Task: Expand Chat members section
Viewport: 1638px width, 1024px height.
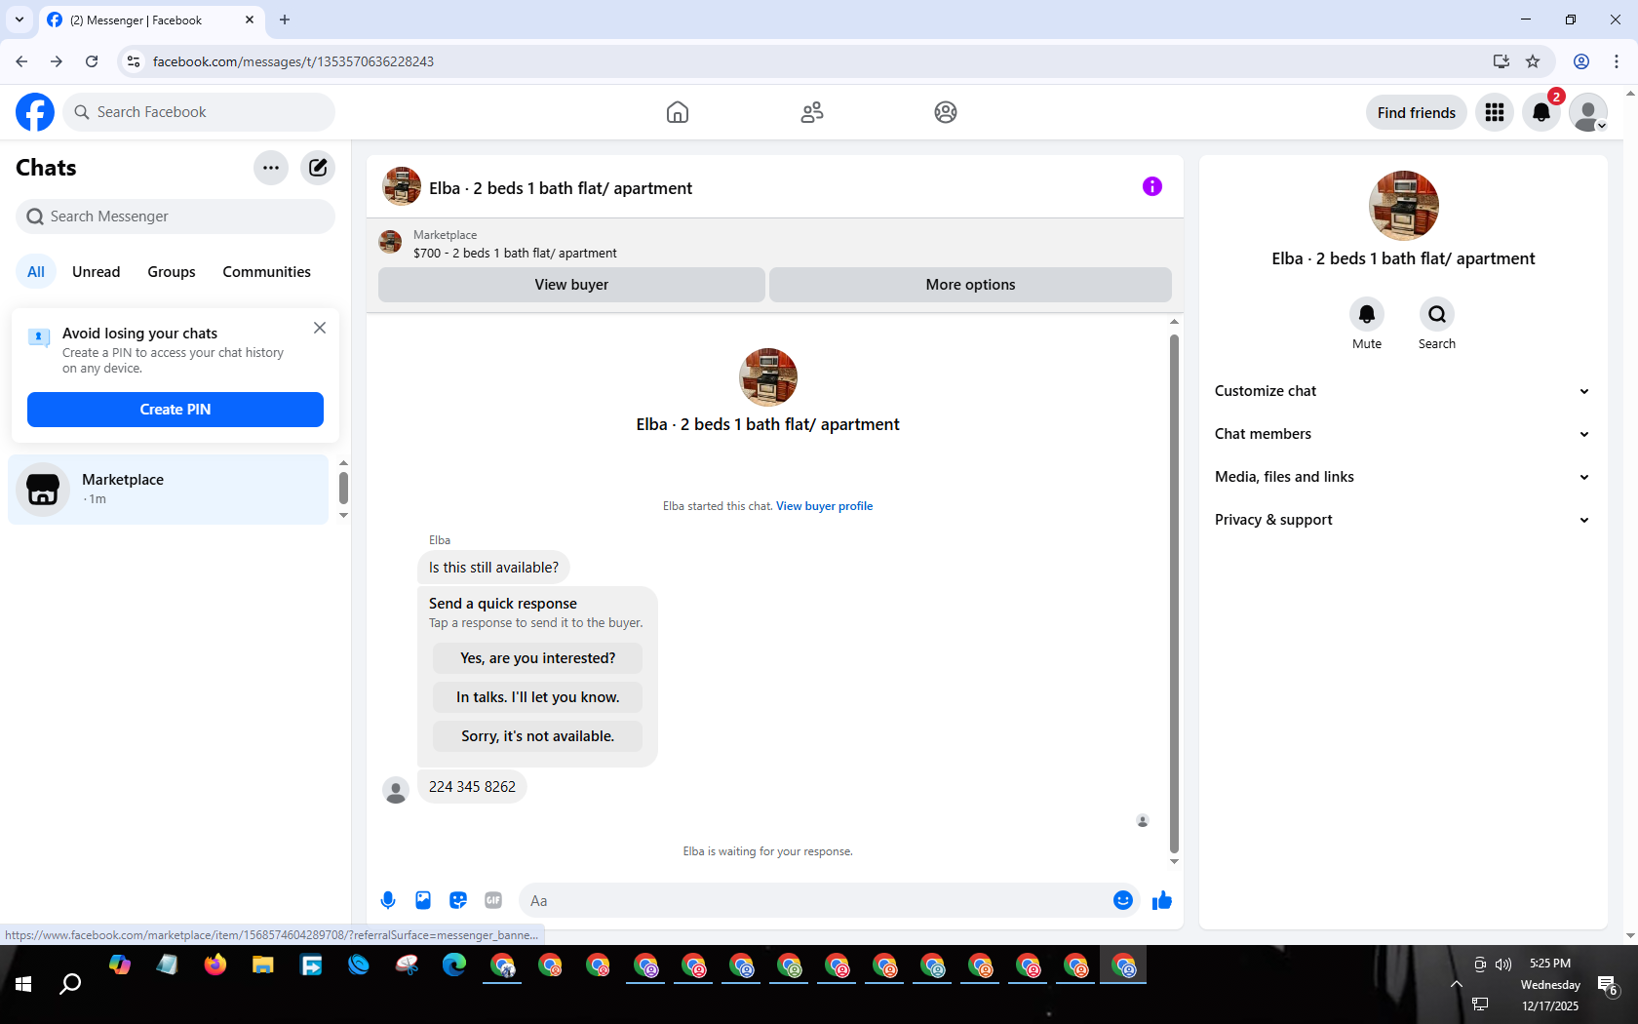Action: (1402, 434)
